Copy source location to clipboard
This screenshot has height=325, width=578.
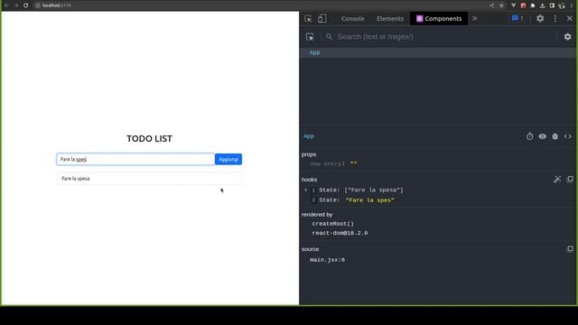click(x=570, y=249)
